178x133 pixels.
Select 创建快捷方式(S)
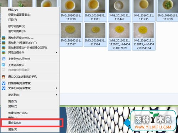[x=18, y=113]
